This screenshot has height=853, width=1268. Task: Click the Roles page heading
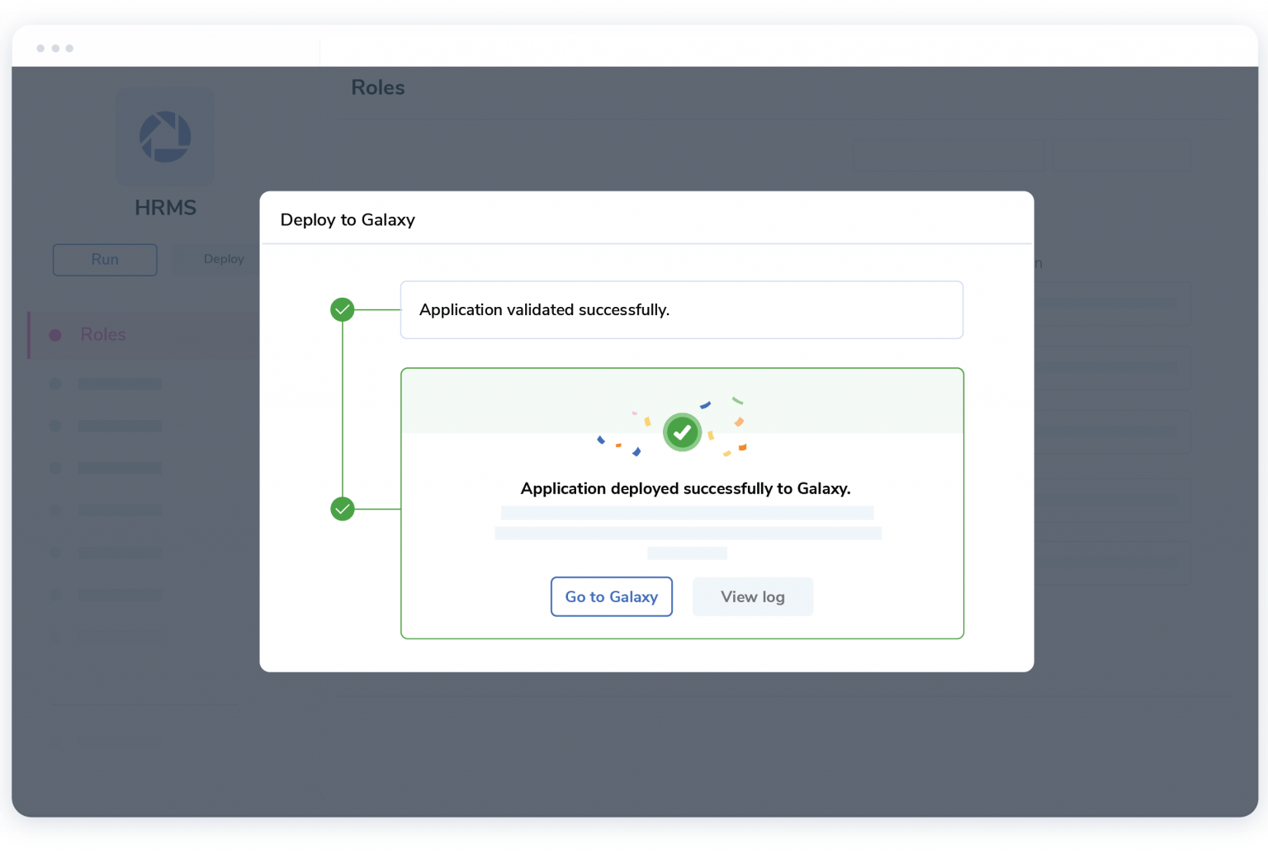pyautogui.click(x=377, y=87)
